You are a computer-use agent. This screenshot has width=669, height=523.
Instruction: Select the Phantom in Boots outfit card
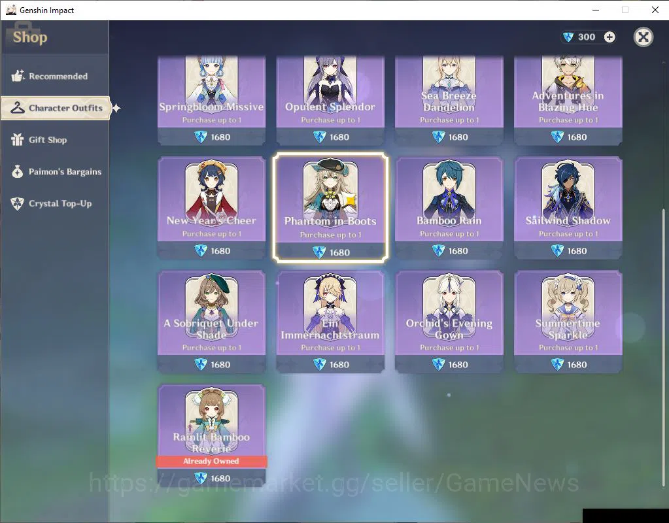tap(330, 208)
